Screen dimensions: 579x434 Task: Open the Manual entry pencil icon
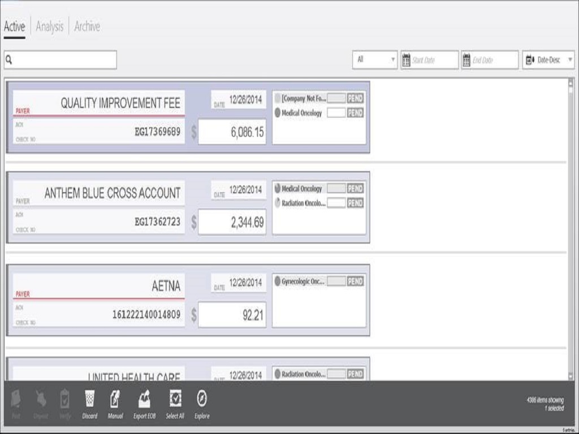click(115, 398)
